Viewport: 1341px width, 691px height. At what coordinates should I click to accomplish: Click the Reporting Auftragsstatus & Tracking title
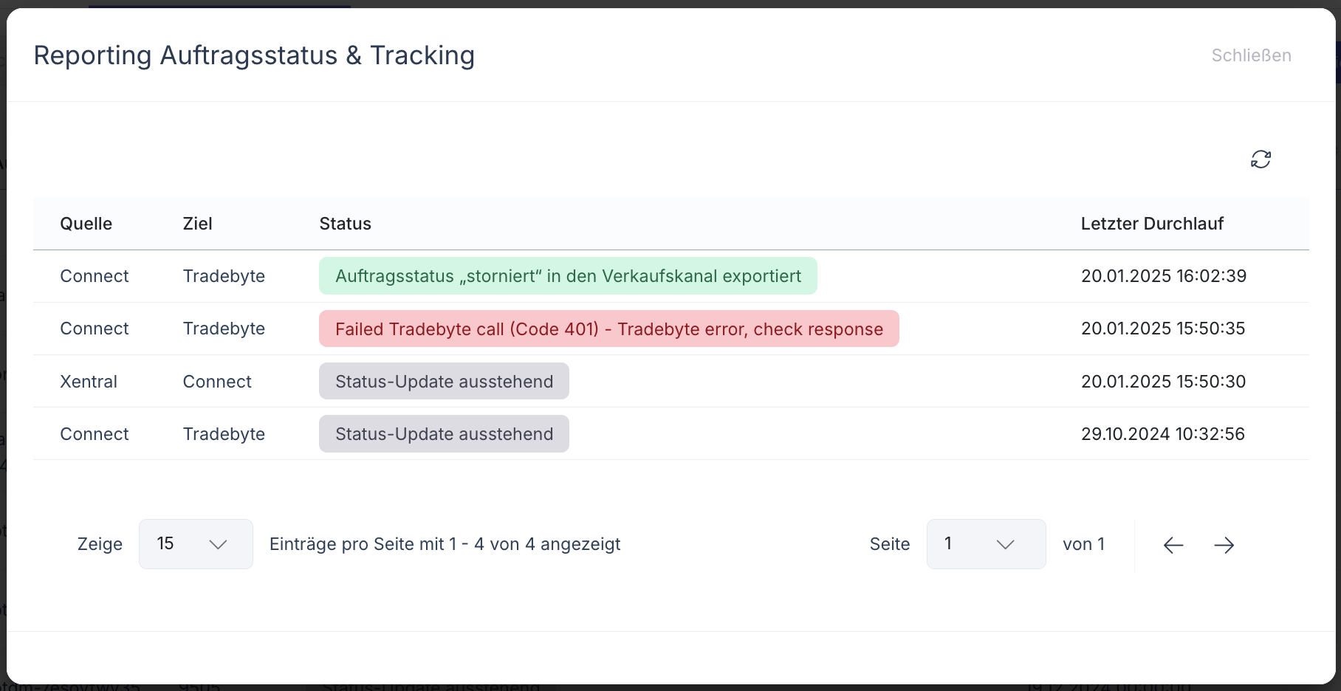(x=254, y=55)
